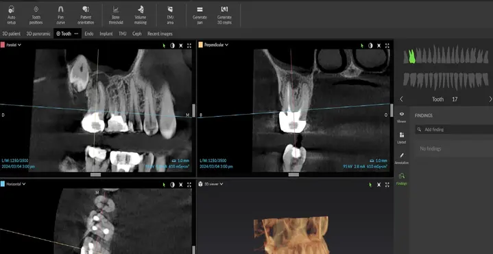Select the TMJ area tool

(x=170, y=15)
